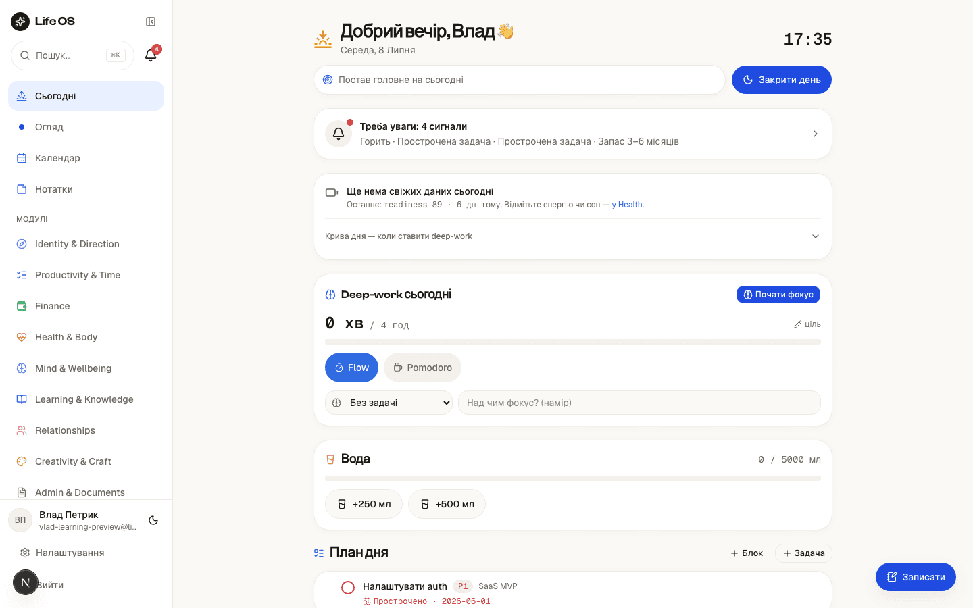The width and height of the screenshot is (973, 608).
Task: Click the deep-work progress bar
Action: [x=573, y=342]
